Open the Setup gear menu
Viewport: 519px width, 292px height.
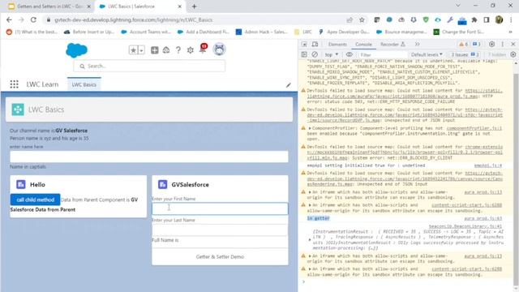pos(190,50)
